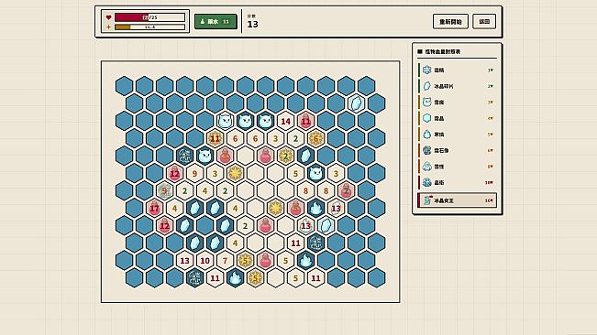The width and height of the screenshot is (597, 335).
Task: Click the red potion tile numbered 17
Action: 154,208
